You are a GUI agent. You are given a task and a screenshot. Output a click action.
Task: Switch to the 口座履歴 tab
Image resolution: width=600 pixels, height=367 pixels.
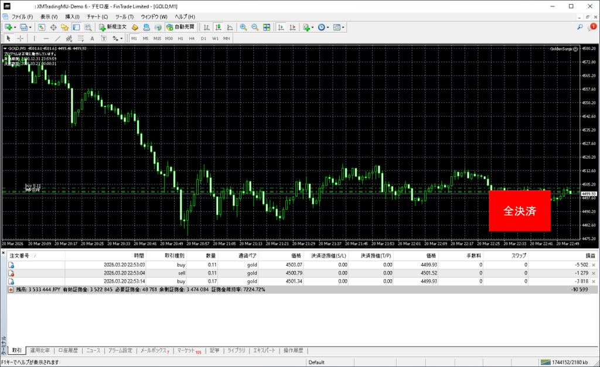(68, 351)
